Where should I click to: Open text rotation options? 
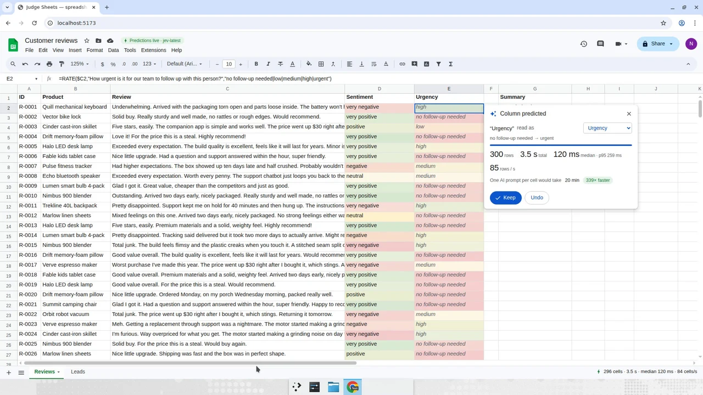[386, 64]
